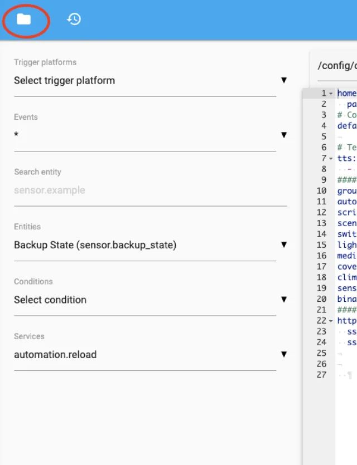Select line number 27 in the gutter

pyautogui.click(x=321, y=375)
